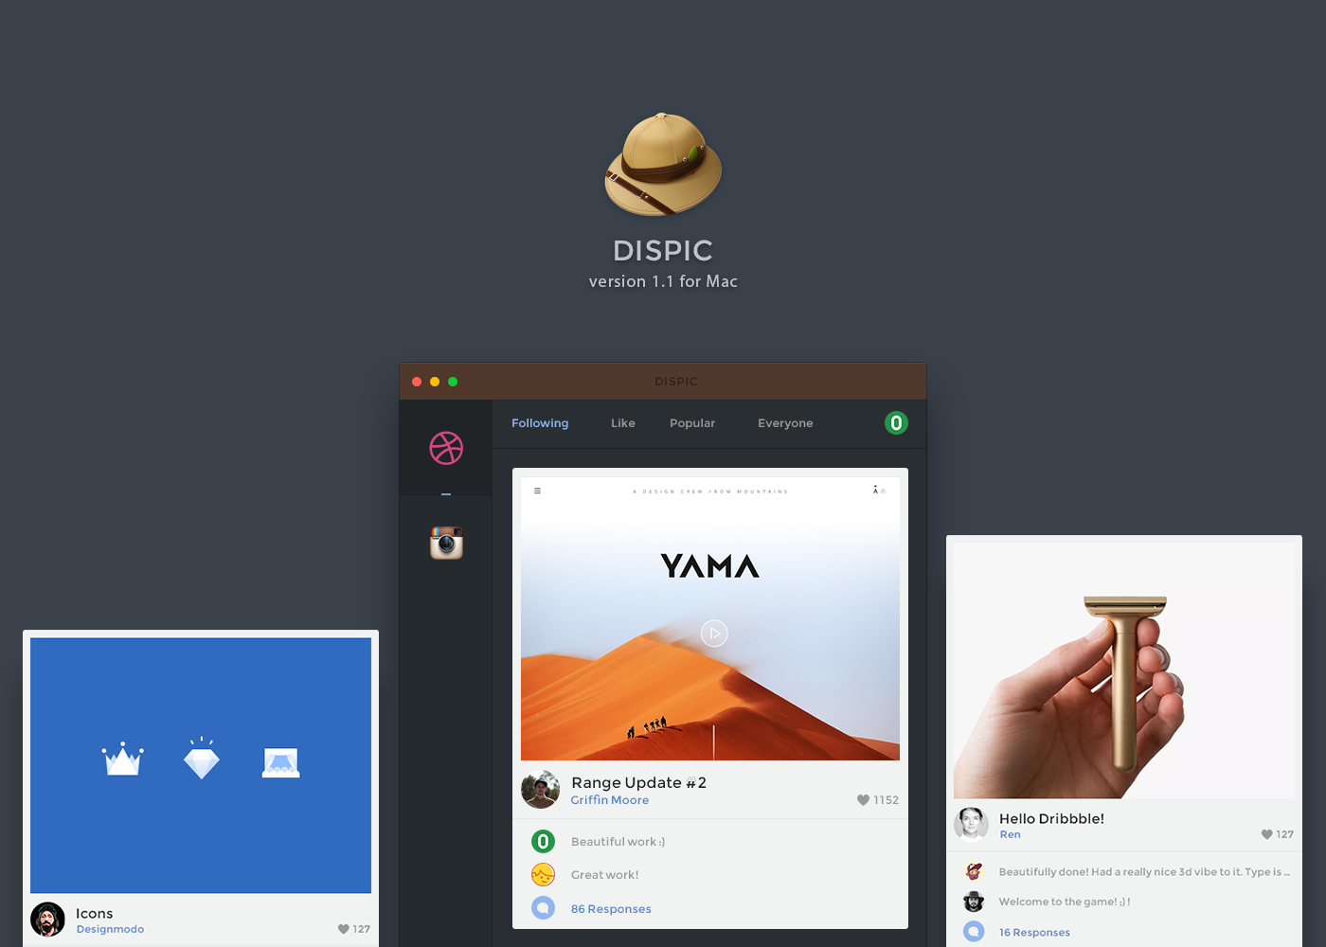1326x947 pixels.
Task: Click the heart icon on Icons card
Action: tap(343, 929)
